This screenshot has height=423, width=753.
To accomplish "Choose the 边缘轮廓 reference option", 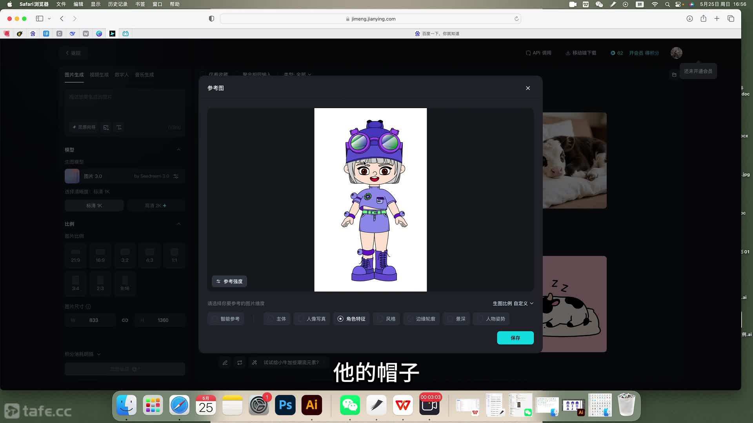I will pos(422,319).
